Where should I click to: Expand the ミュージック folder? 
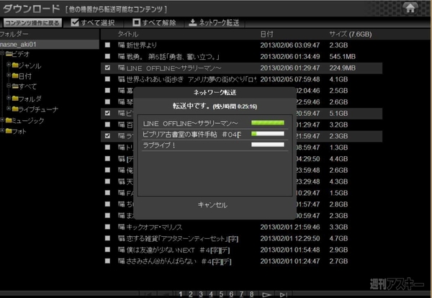pyautogui.click(x=2, y=119)
